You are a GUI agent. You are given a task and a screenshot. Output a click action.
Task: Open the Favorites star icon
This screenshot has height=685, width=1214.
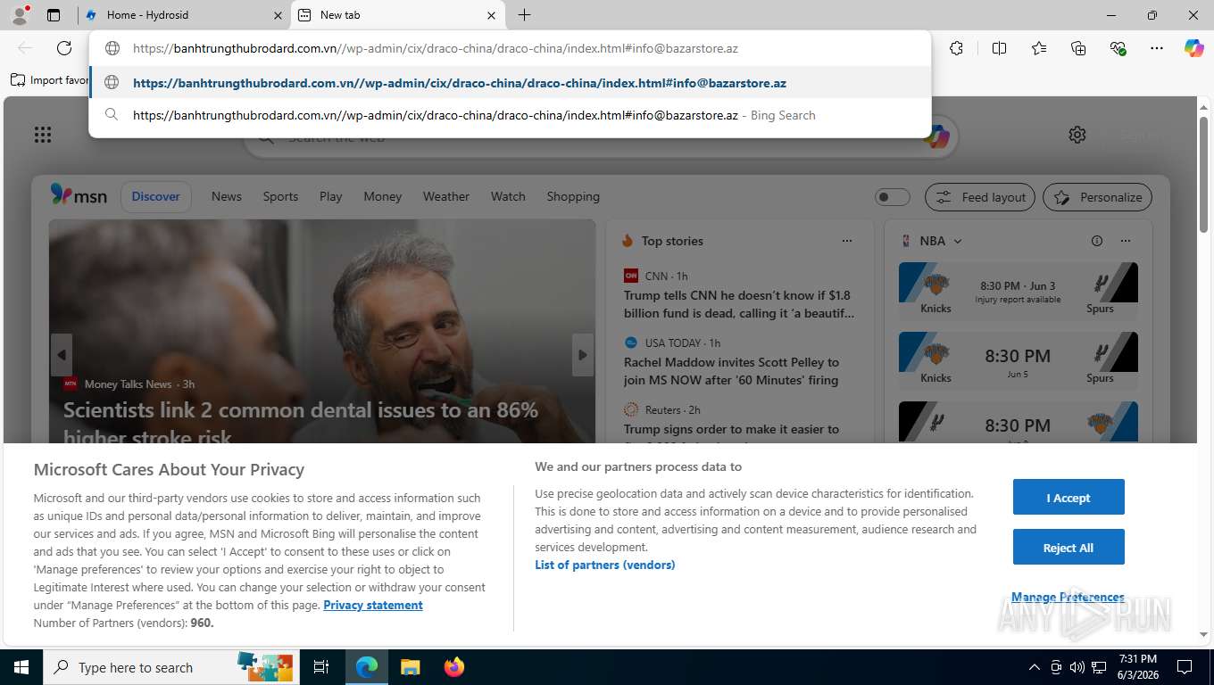(x=1039, y=48)
